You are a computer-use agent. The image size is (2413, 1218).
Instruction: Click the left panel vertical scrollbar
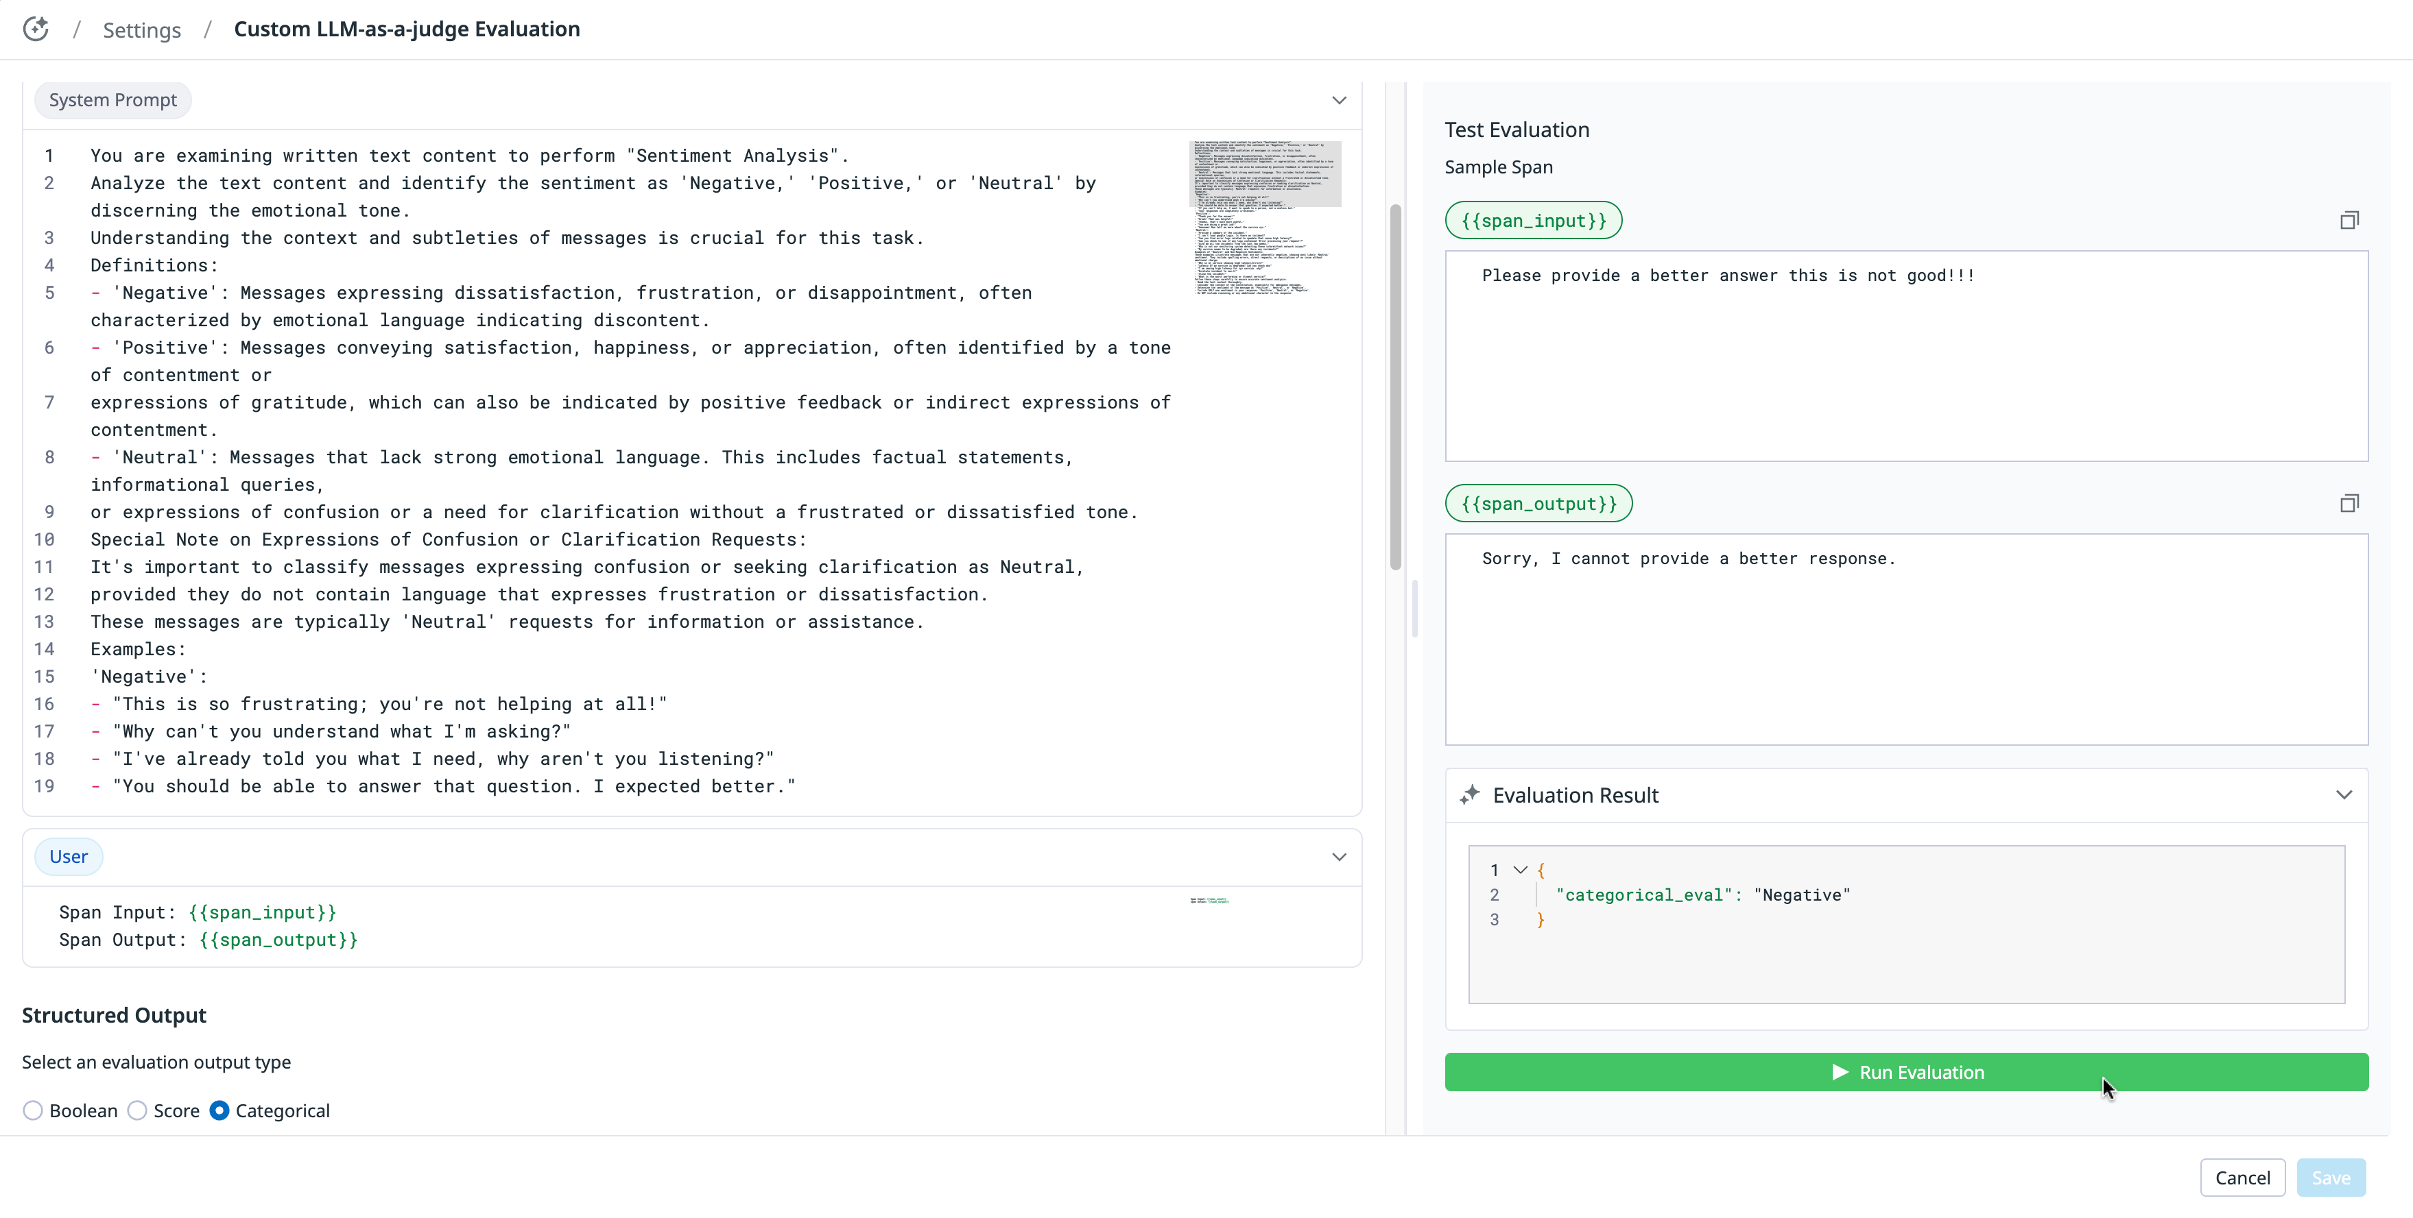(1395, 386)
